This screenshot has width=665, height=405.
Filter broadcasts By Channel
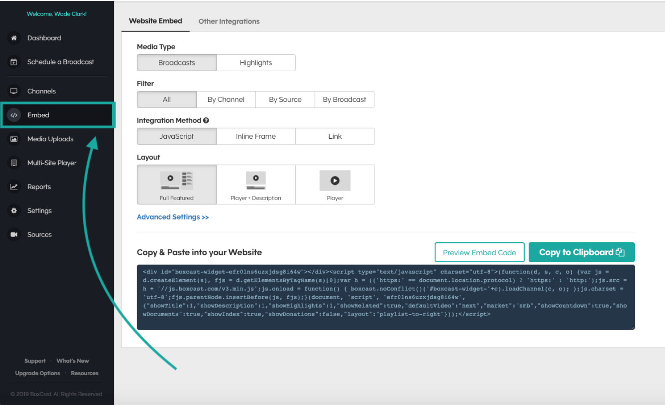[x=226, y=99]
